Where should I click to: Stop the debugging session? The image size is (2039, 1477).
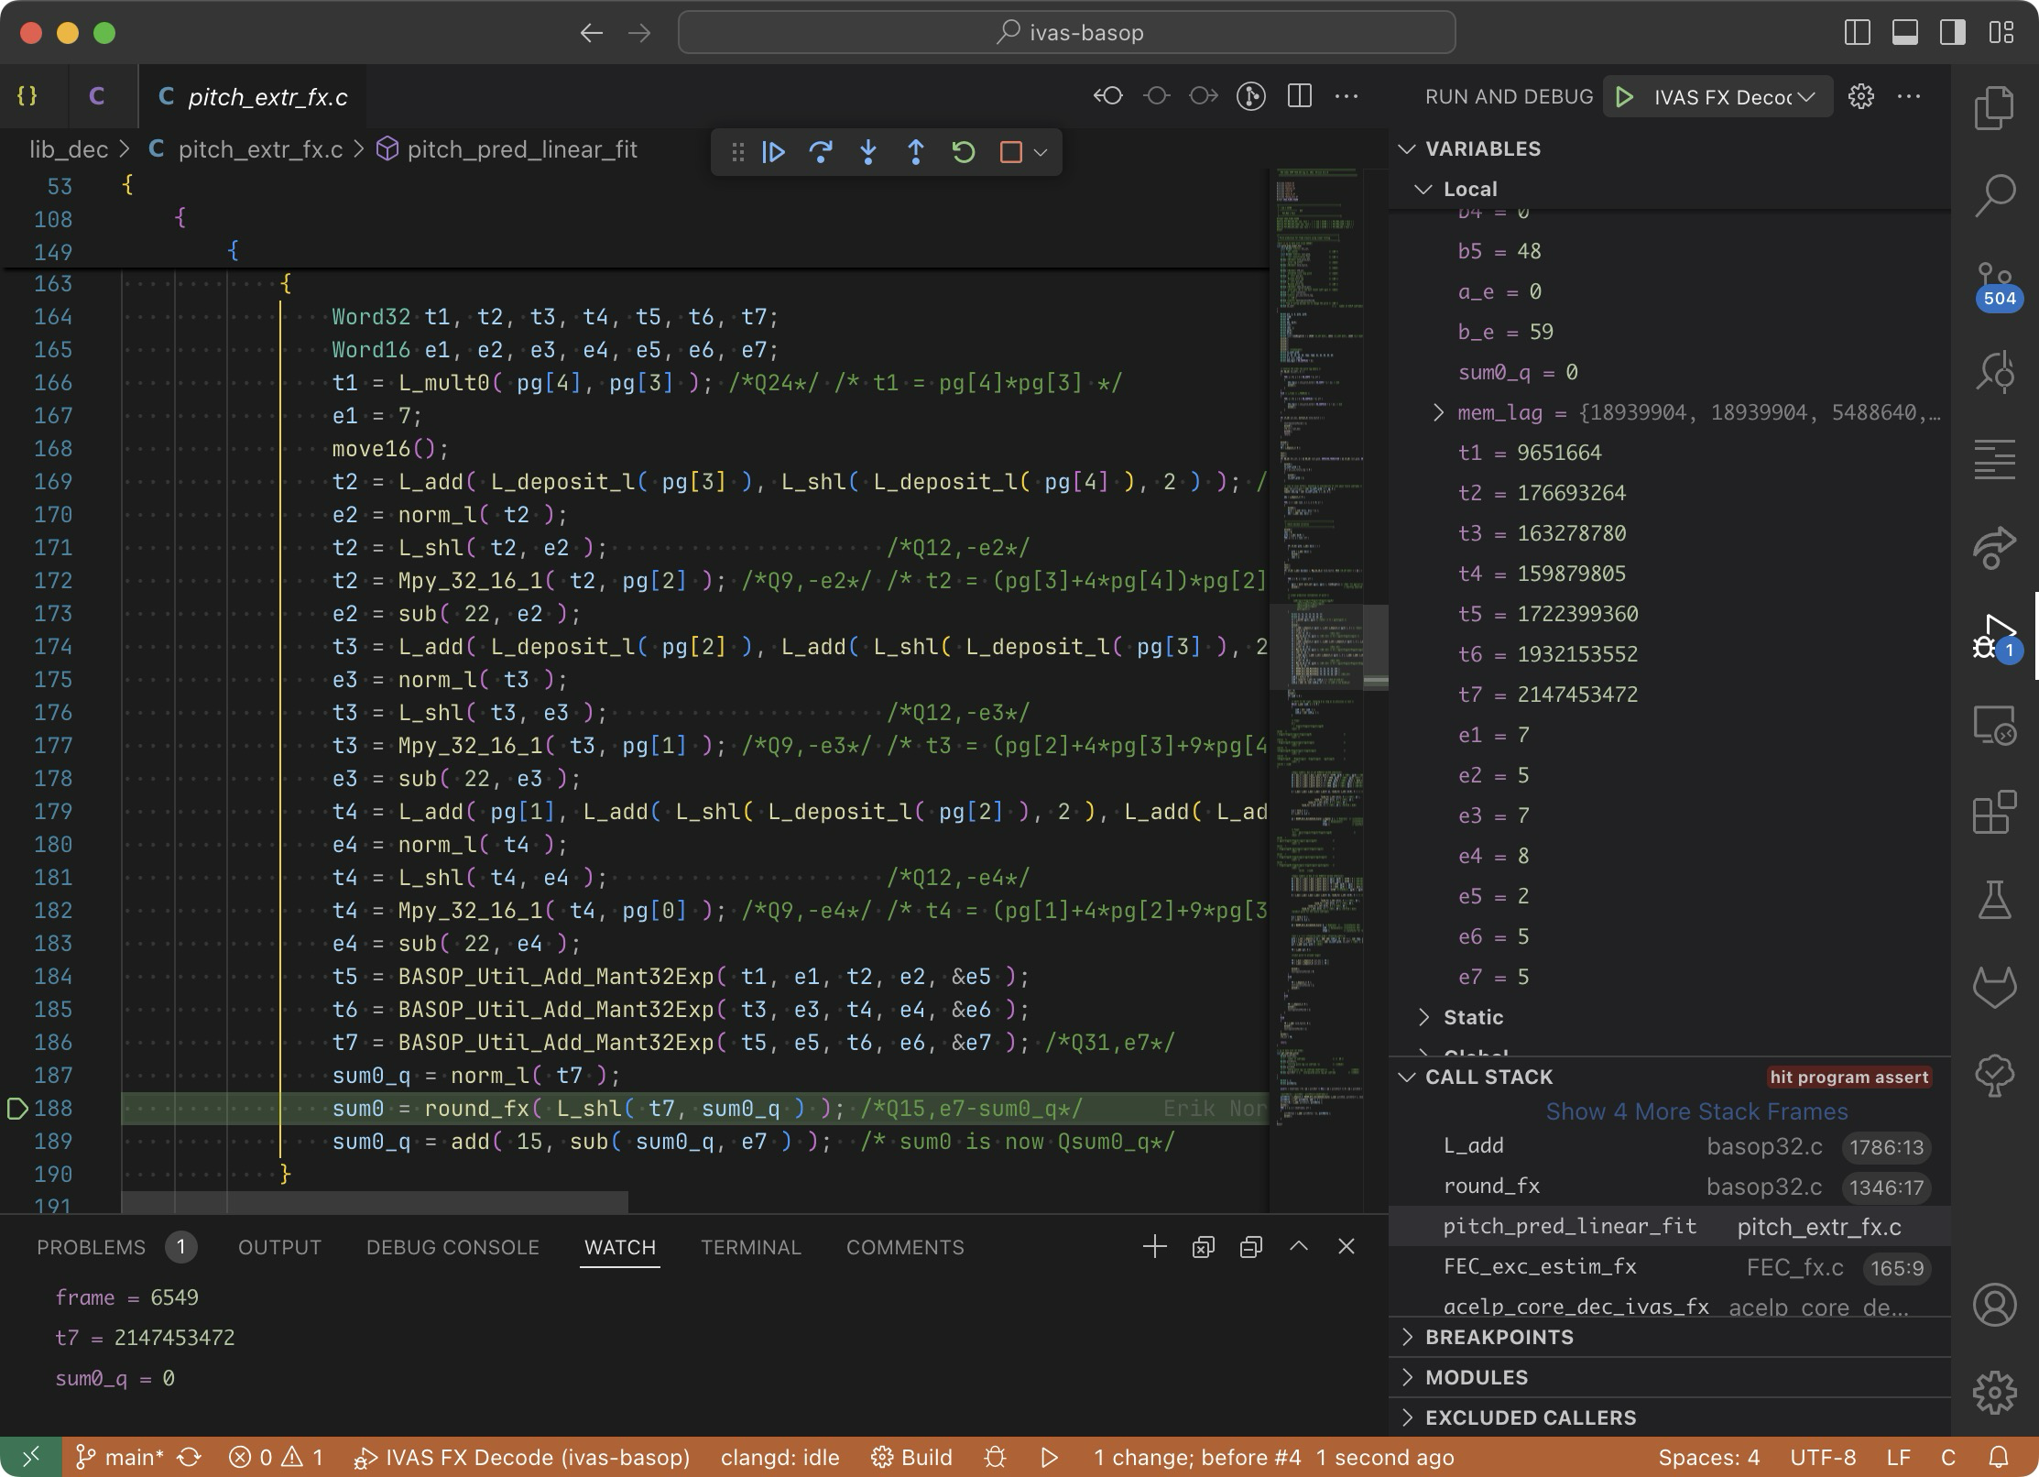[x=1010, y=152]
